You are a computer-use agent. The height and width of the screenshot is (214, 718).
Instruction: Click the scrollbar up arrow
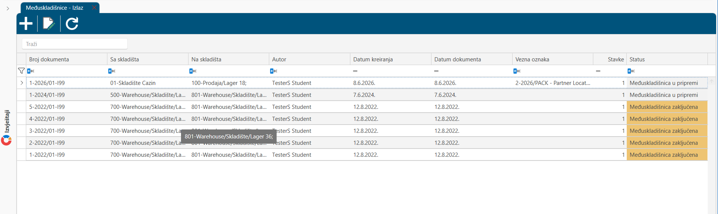(712, 81)
